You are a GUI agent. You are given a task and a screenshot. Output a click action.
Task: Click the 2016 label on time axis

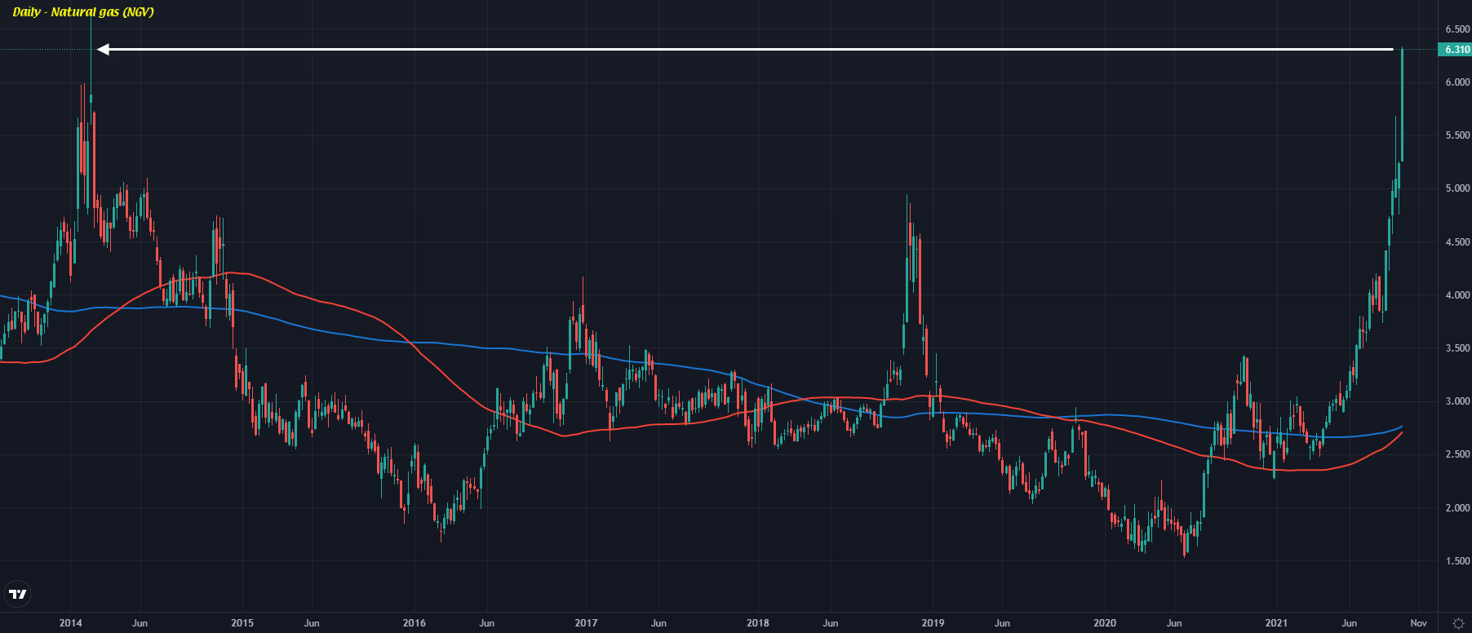415,623
